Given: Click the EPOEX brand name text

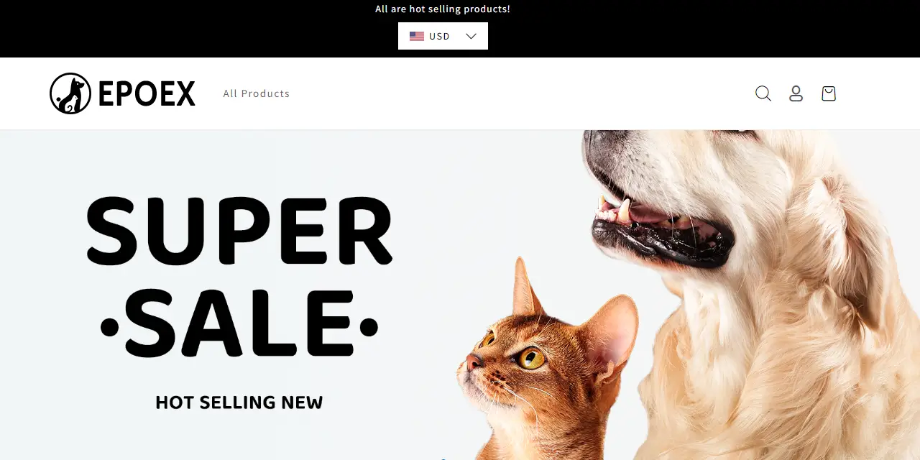Looking at the screenshot, I should coord(147,93).
